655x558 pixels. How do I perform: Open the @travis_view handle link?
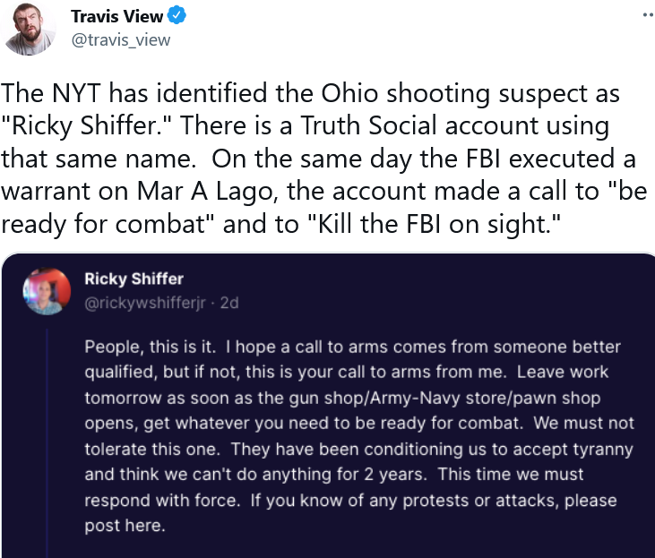(x=120, y=39)
